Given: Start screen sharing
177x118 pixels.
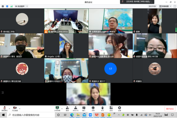Looking at the screenshot, I should pos(57,109).
